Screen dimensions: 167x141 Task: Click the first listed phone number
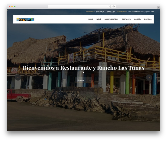point(100,12)
